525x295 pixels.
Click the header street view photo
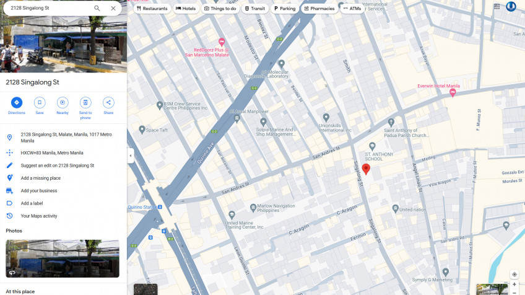63,43
